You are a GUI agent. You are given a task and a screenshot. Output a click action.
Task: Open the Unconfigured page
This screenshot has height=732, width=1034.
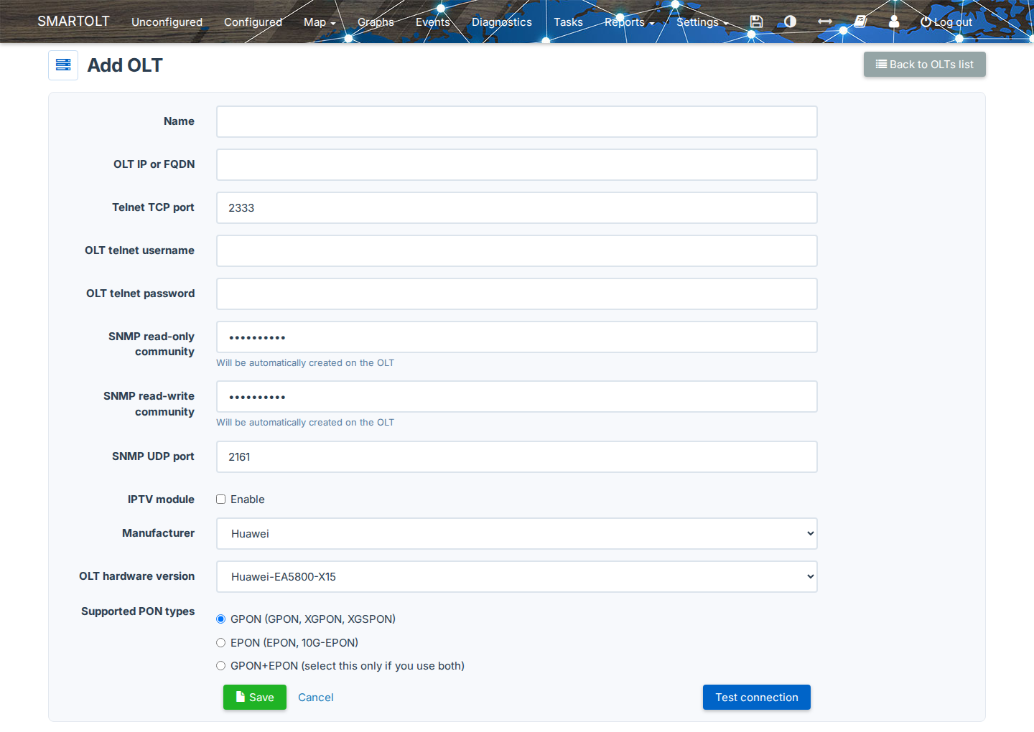tap(167, 22)
